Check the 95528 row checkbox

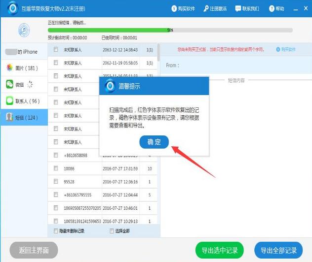coord(56,181)
